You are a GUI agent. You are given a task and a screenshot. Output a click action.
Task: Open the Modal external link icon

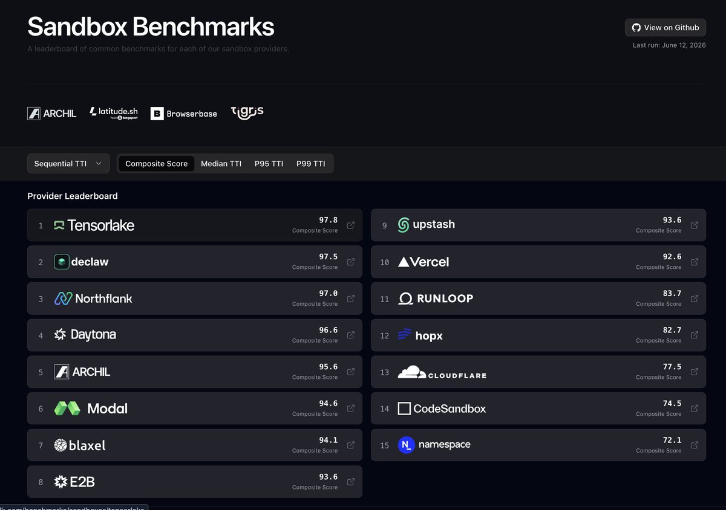[351, 408]
